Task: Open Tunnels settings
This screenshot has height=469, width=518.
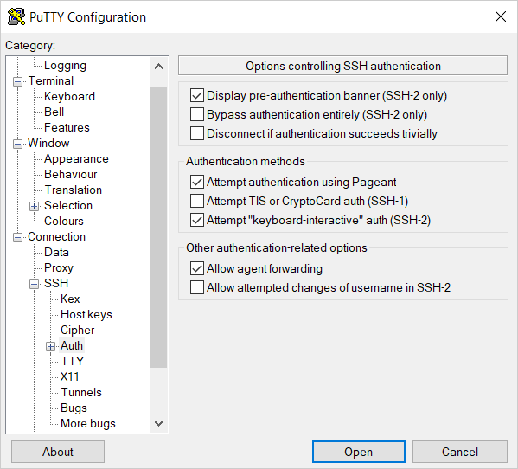Action: click(x=81, y=393)
